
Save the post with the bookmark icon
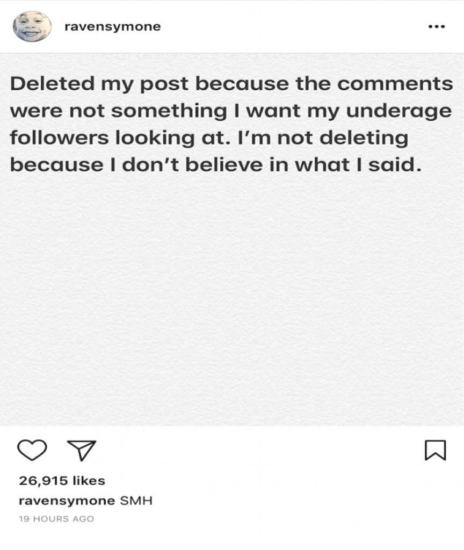pos(435,450)
